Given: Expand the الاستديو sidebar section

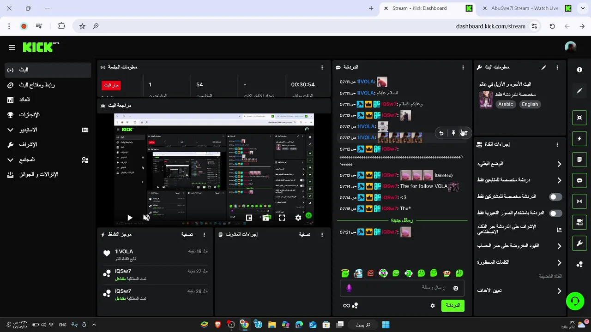Looking at the screenshot, I should click(x=48, y=130).
